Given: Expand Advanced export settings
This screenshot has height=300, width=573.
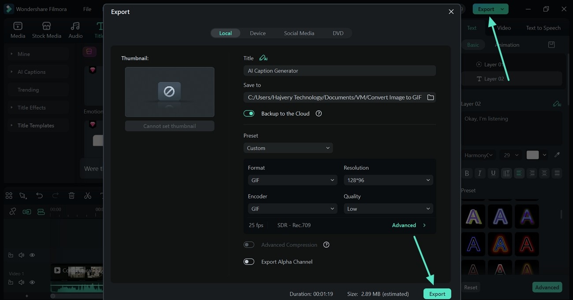Looking at the screenshot, I should pyautogui.click(x=409, y=225).
